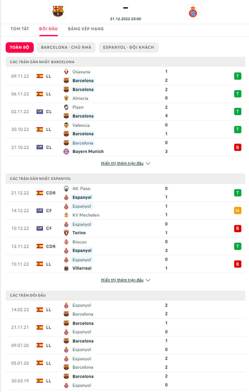The width and height of the screenshot is (249, 392).
Task: Click the green T badge for Osasuna match
Action: pos(237,76)
